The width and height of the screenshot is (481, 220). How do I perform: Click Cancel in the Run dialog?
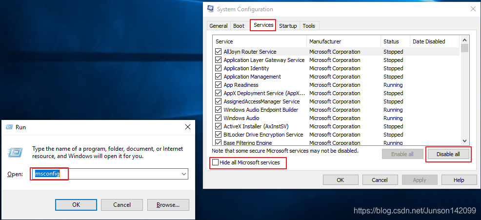pos(122,205)
